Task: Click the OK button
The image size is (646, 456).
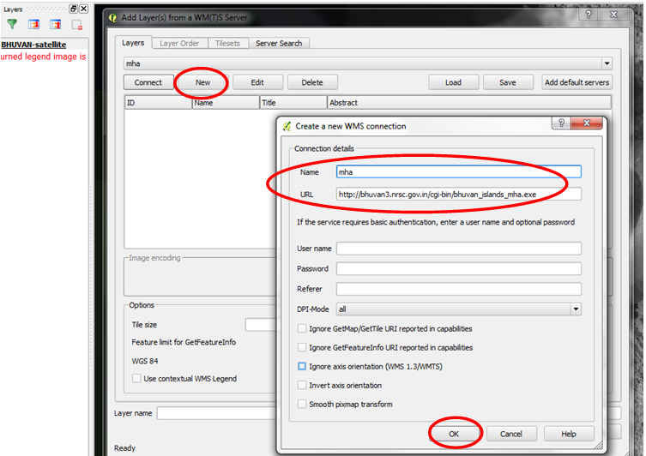Action: 454,434
